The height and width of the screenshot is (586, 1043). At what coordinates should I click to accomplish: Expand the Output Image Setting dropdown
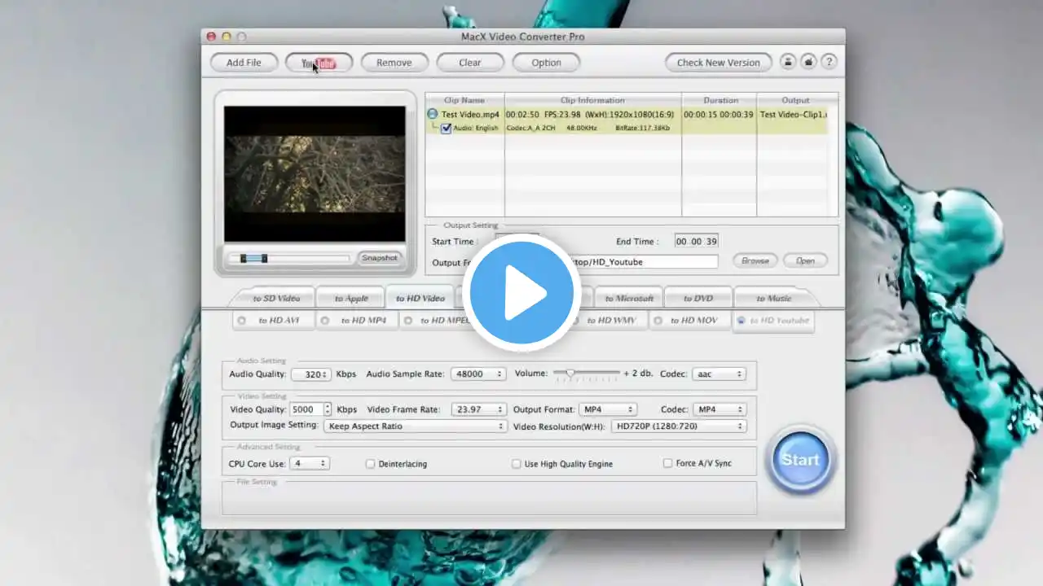(x=415, y=426)
